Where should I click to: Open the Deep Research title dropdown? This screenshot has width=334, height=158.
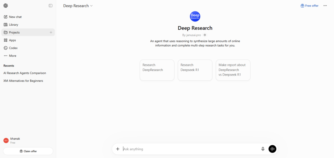[x=78, y=6]
